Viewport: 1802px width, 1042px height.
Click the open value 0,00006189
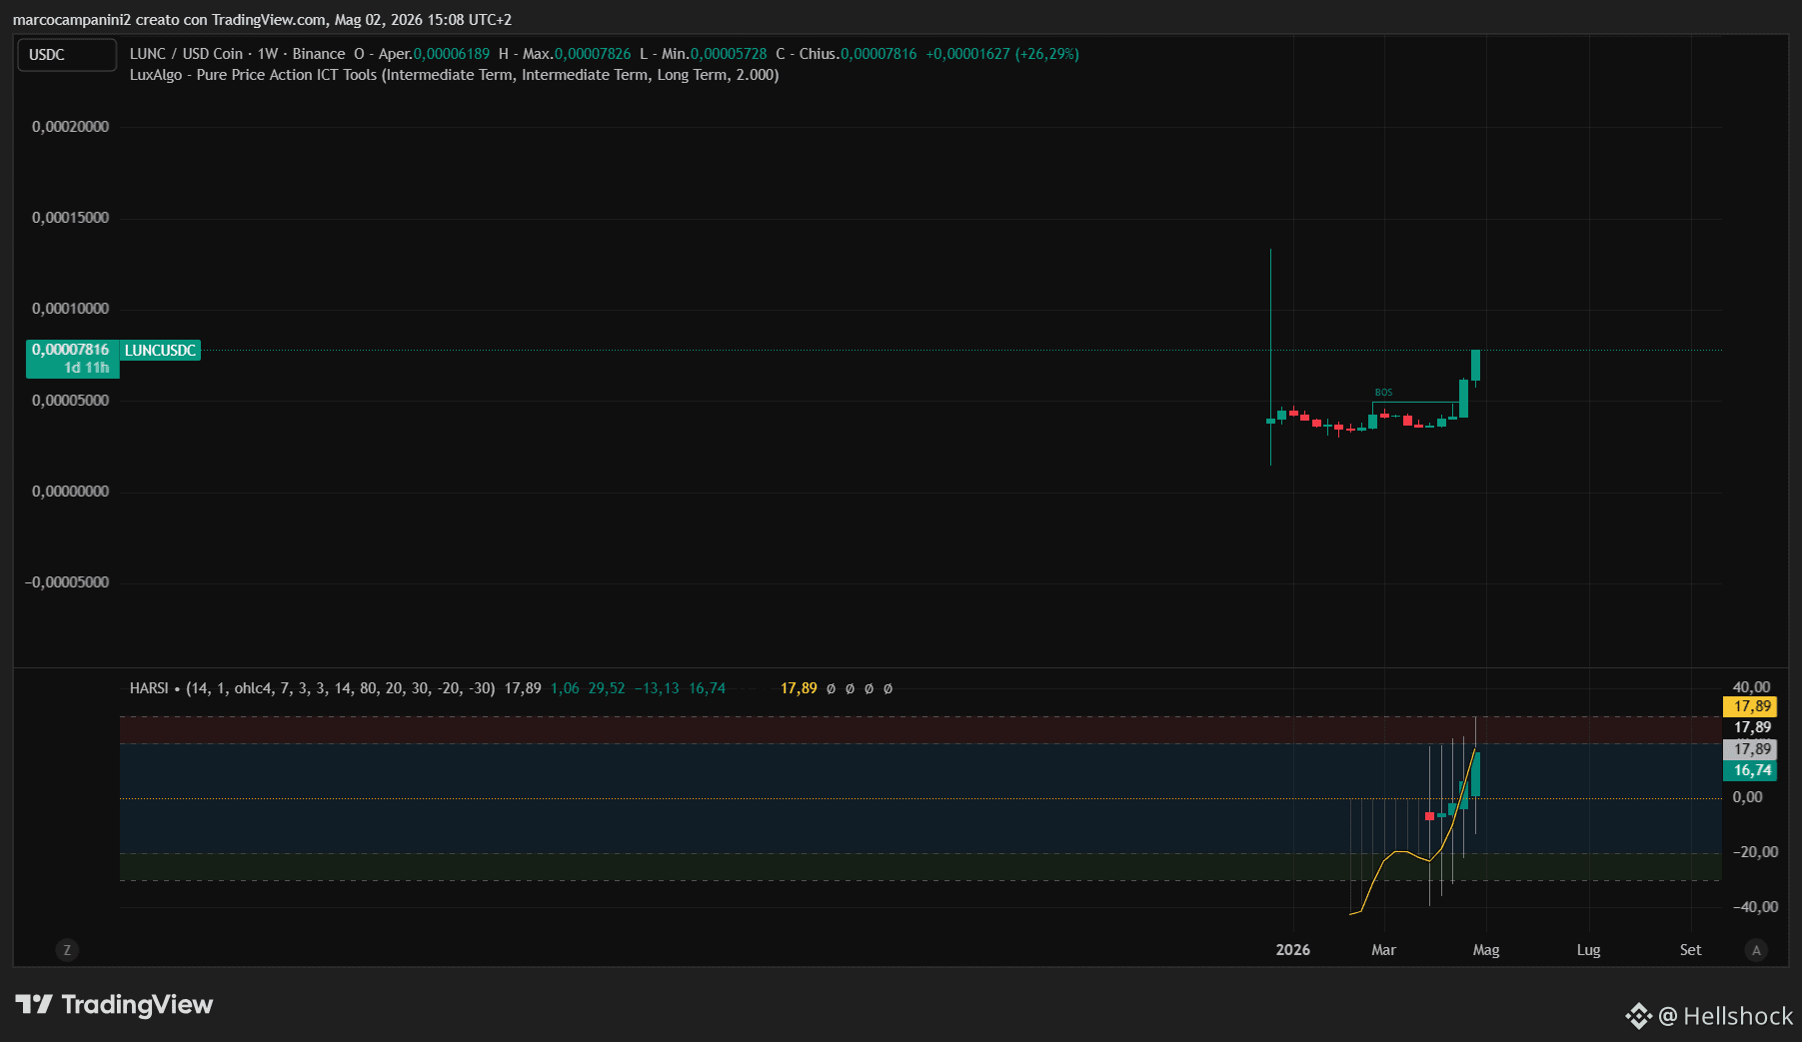pos(452,54)
